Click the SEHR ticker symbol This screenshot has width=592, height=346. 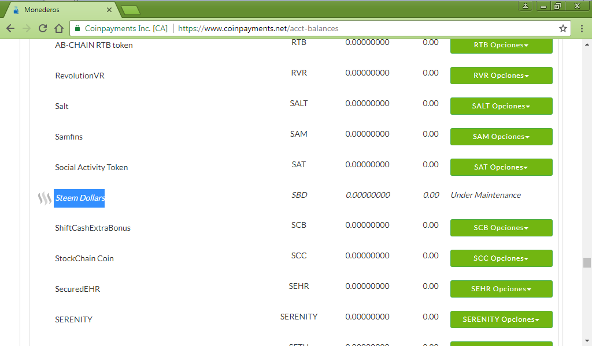click(x=299, y=286)
